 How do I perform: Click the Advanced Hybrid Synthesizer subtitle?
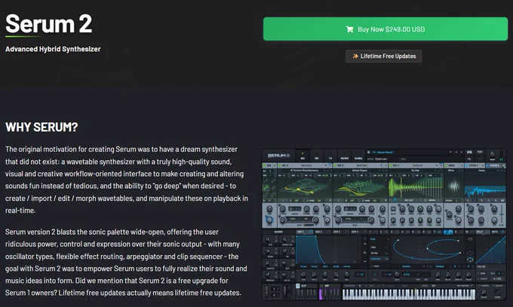point(53,49)
